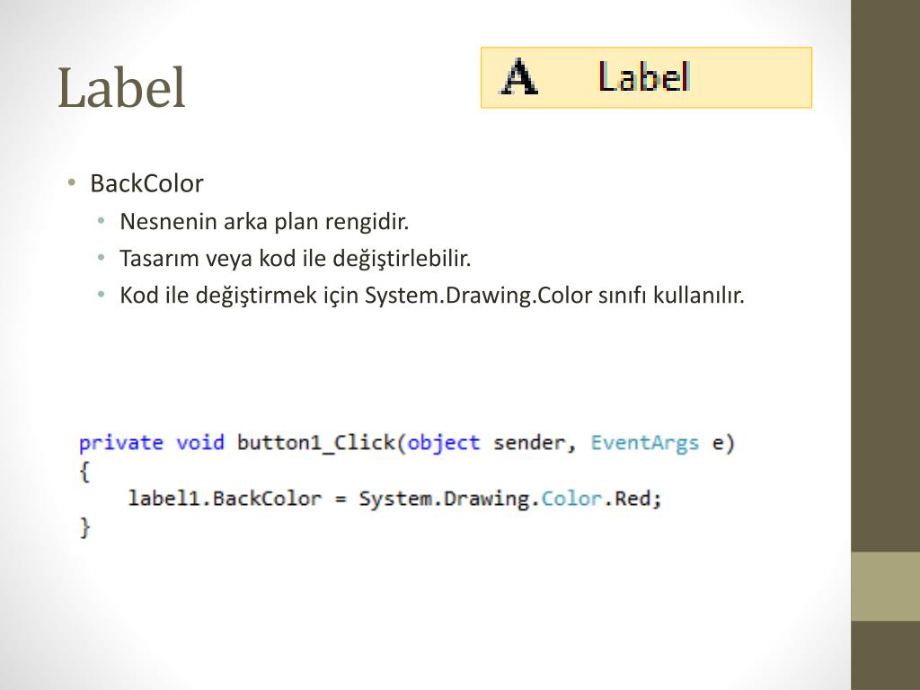Click the private keyword in code
This screenshot has width=920, height=690.
click(x=121, y=443)
